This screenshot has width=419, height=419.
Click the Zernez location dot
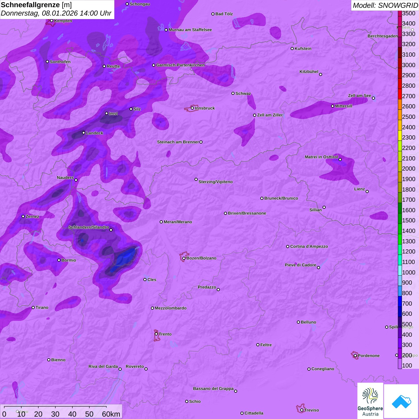tap(23, 216)
